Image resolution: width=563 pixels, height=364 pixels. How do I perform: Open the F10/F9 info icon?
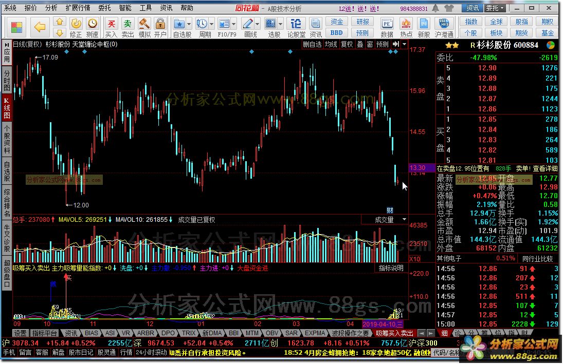(224, 24)
